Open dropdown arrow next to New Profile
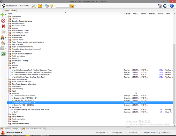The width and height of the screenshot is (176, 136). click(x=30, y=6)
